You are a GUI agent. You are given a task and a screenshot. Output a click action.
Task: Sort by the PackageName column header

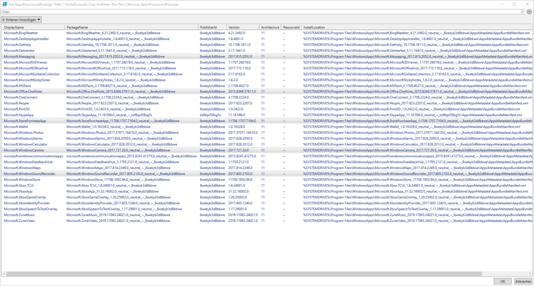pyautogui.click(x=131, y=27)
